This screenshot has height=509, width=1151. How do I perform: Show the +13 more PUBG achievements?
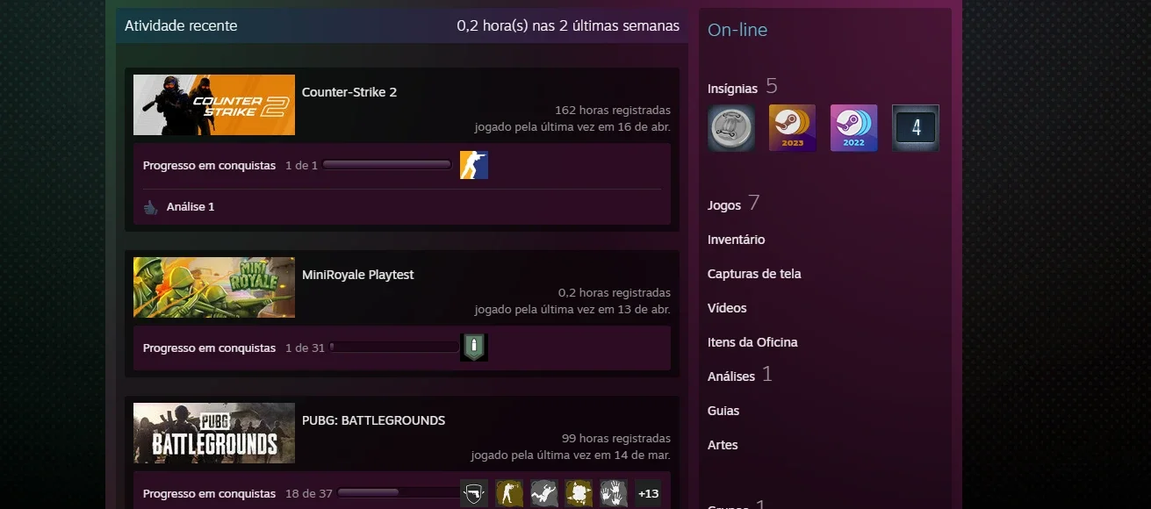(x=649, y=493)
